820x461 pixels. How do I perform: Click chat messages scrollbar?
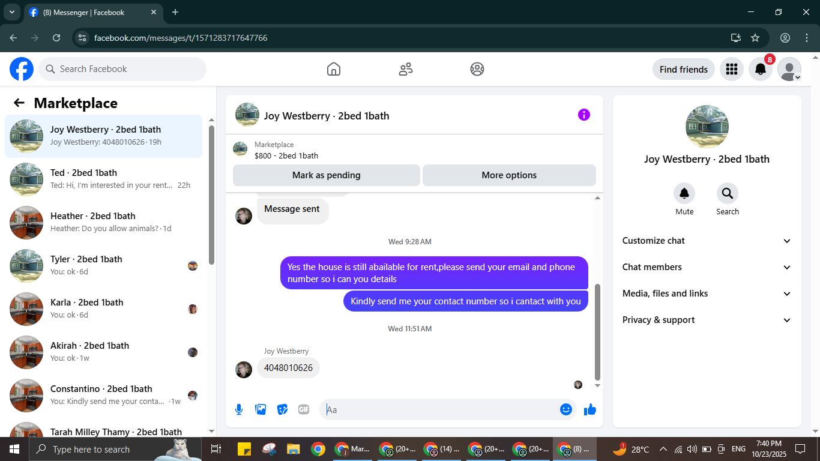[x=597, y=332]
